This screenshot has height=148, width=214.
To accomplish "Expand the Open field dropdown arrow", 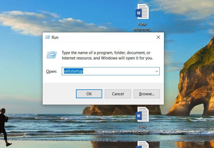I will (x=156, y=71).
